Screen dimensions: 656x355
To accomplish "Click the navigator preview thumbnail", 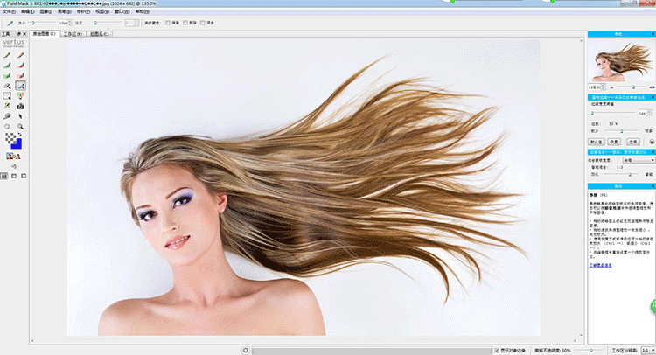I will pyautogui.click(x=620, y=61).
